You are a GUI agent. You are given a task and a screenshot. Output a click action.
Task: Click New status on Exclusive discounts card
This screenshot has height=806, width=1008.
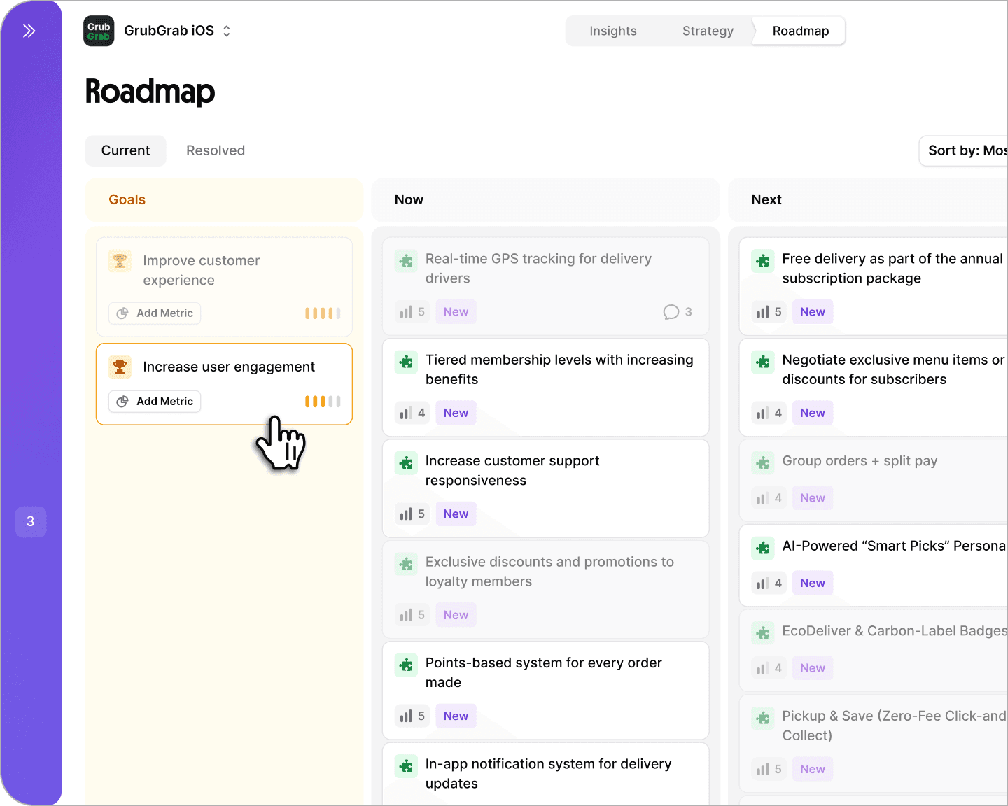(456, 615)
